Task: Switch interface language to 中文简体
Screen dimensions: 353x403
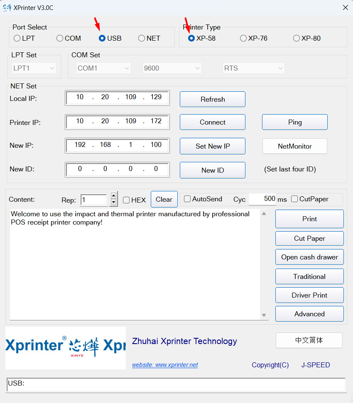Action: coord(309,340)
